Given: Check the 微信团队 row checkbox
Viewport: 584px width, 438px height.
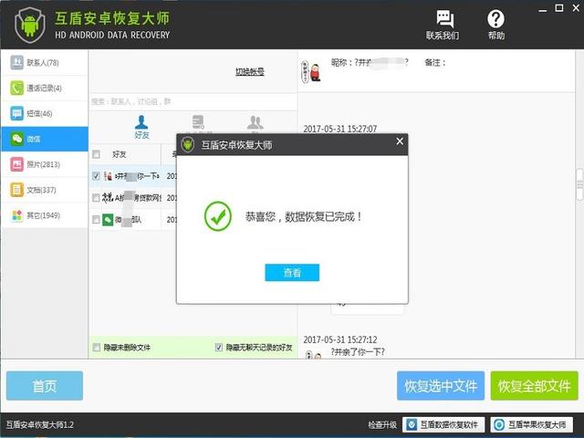Looking at the screenshot, I should point(96,220).
